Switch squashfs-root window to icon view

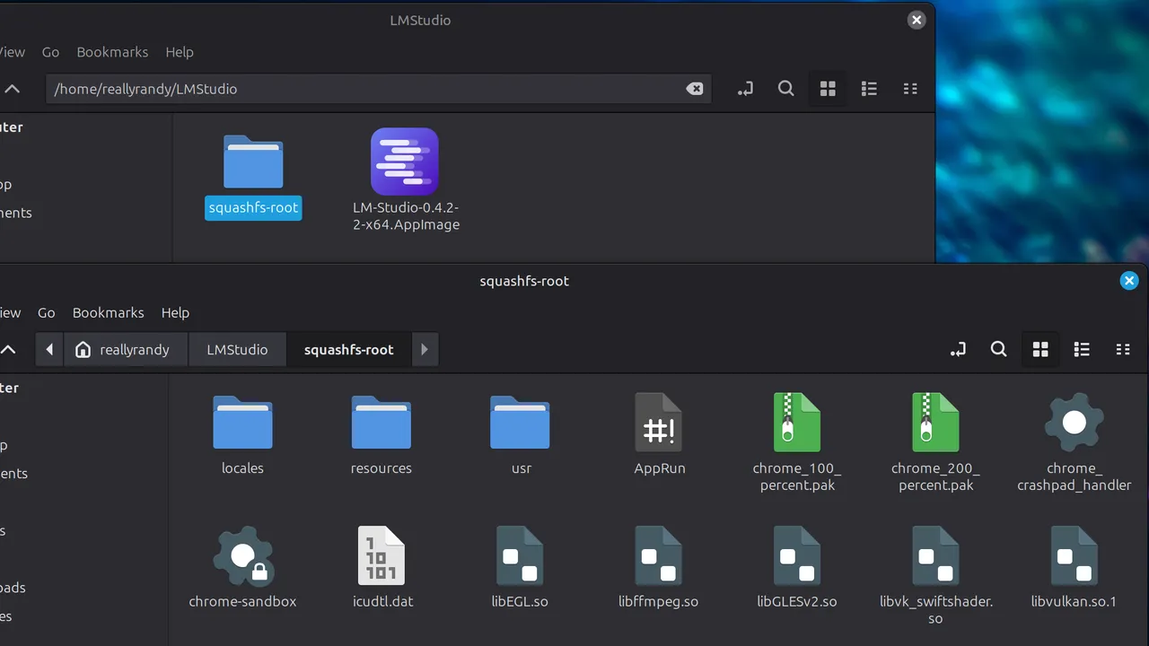point(1040,349)
